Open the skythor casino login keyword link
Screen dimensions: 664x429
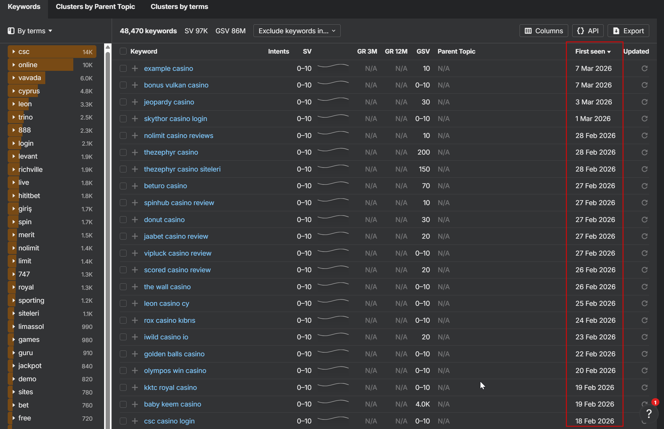(x=175, y=119)
